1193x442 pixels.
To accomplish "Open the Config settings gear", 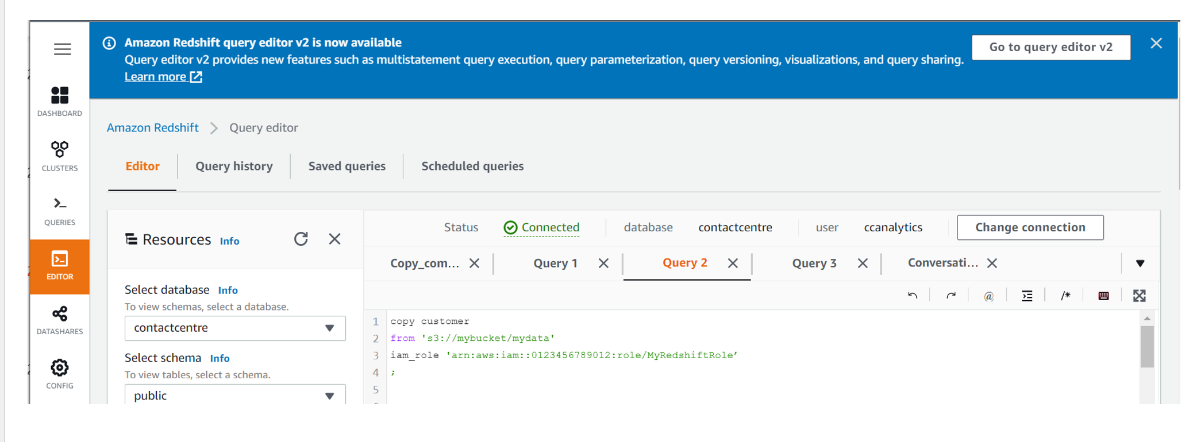I will tap(60, 374).
